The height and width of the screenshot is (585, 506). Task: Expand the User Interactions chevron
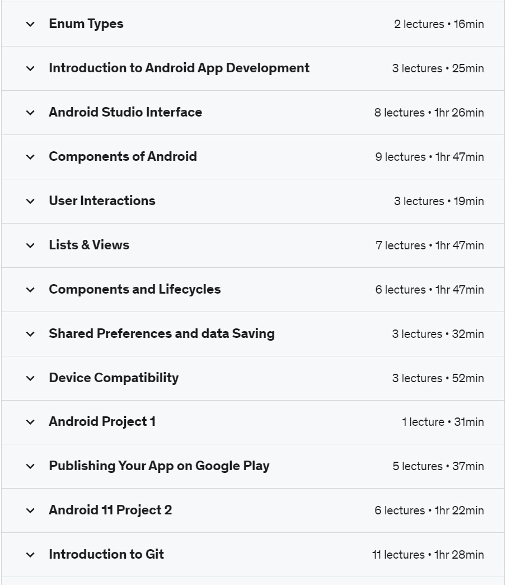pos(30,202)
